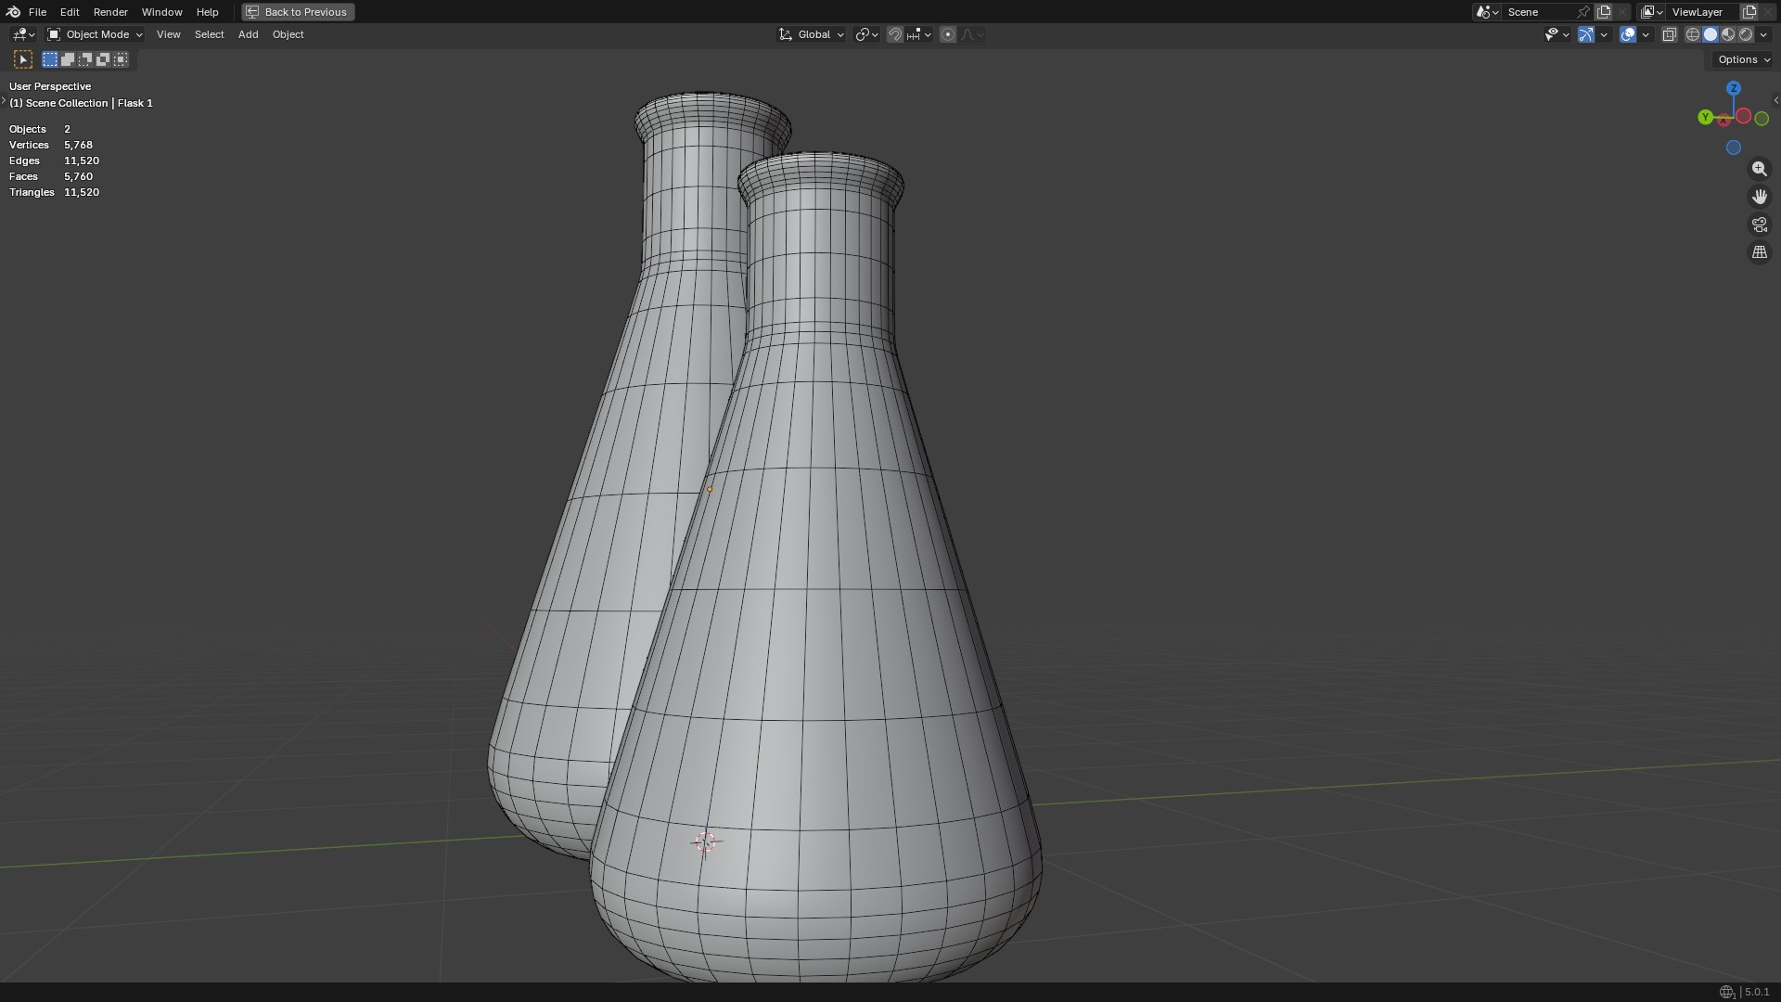Enable solid viewport shading mode
This screenshot has height=1002, width=1781.
tap(1711, 34)
